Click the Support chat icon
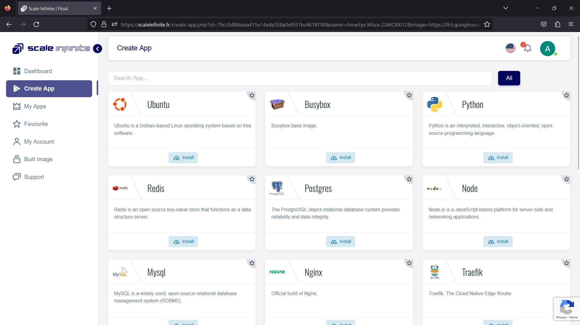580x325 pixels. click(17, 177)
